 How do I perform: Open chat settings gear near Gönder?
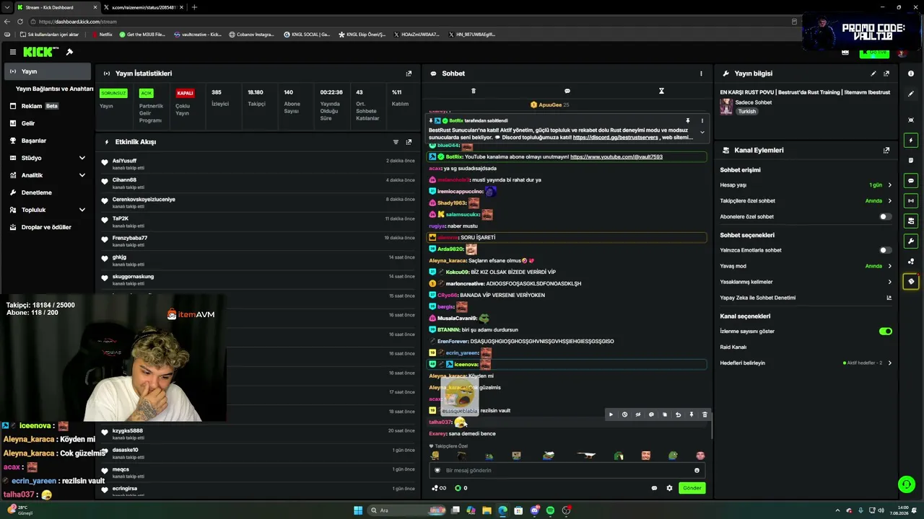[x=669, y=488]
